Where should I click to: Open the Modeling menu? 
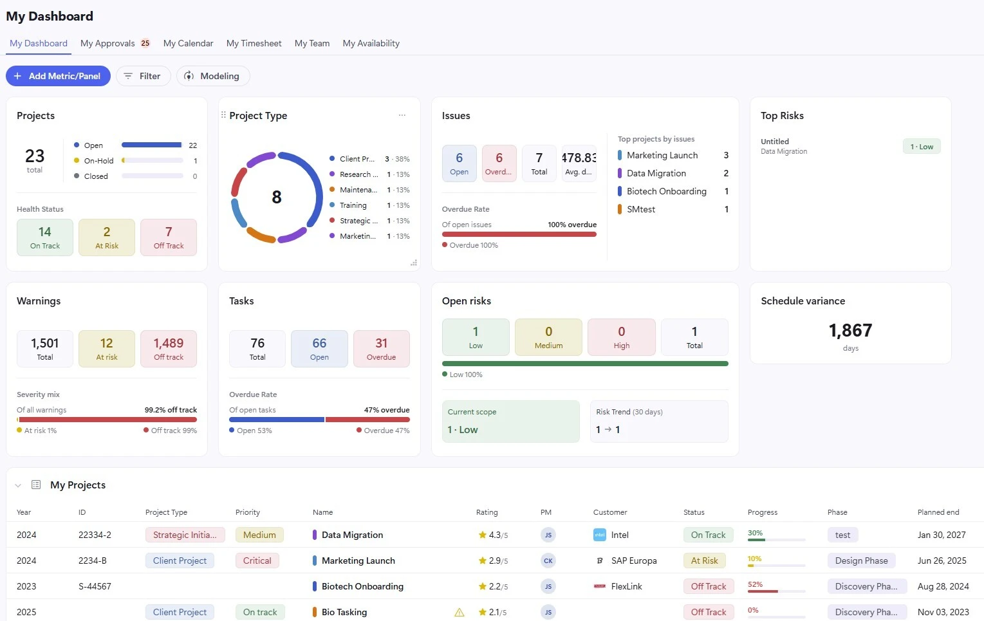[x=213, y=76]
